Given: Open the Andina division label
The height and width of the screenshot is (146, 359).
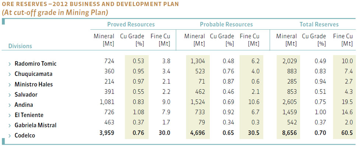Looking at the screenshot, I should pyautogui.click(x=24, y=105).
